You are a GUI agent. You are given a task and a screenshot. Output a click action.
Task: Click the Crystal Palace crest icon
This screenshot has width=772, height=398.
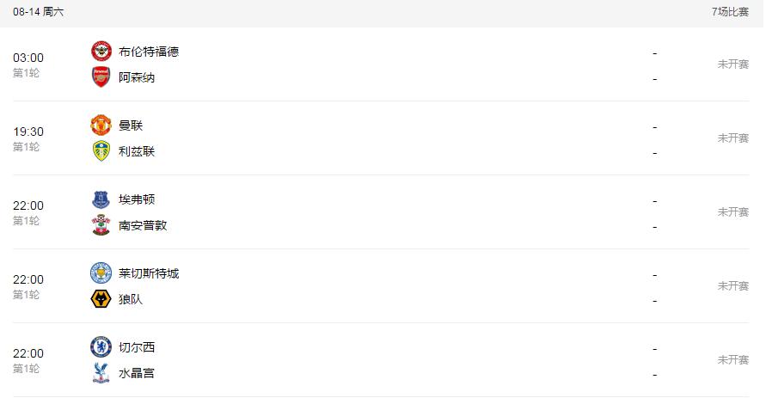pyautogui.click(x=101, y=373)
